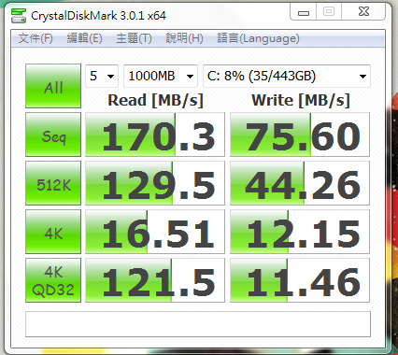Open the 文件(F) menu
398x355 pixels.
(36, 38)
